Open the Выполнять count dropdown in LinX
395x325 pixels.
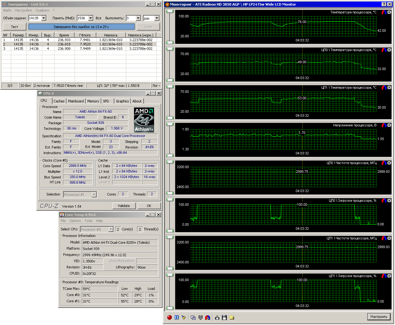138,18
